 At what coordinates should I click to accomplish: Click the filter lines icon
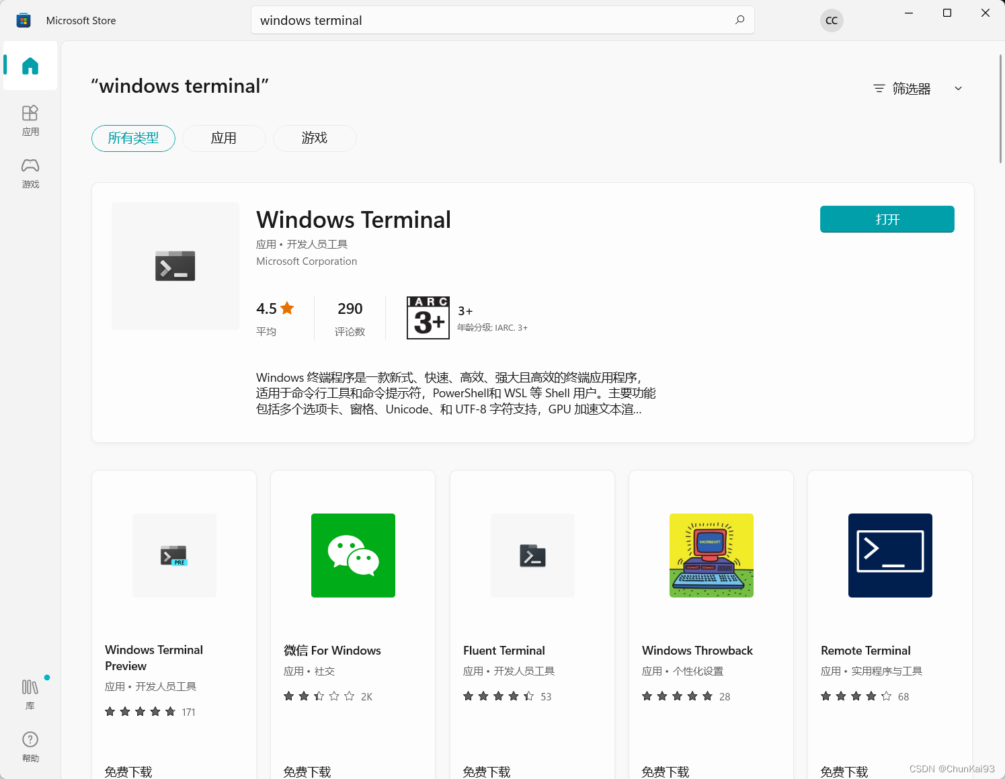point(879,89)
